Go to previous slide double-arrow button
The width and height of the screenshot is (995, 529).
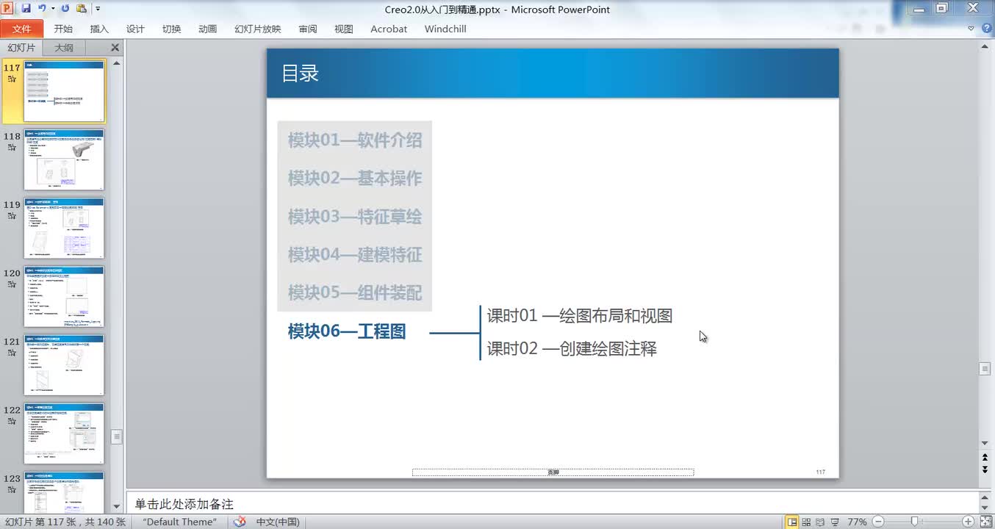pyautogui.click(x=985, y=458)
